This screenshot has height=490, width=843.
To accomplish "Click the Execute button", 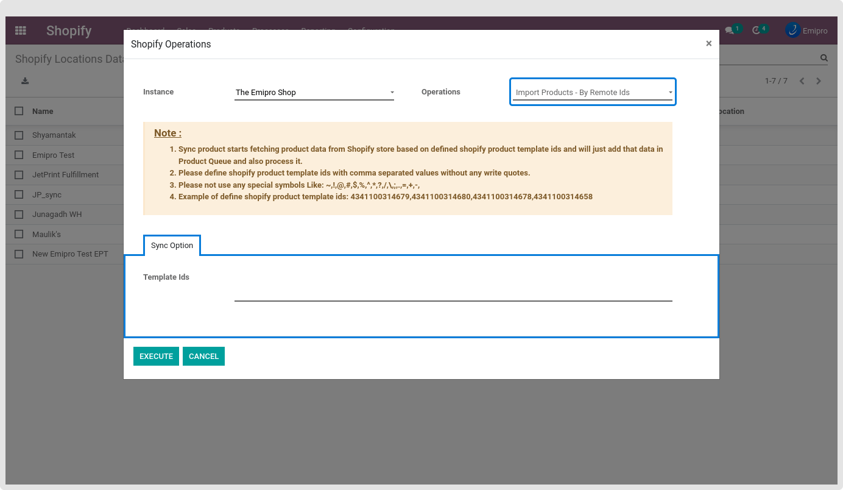I will tap(156, 357).
